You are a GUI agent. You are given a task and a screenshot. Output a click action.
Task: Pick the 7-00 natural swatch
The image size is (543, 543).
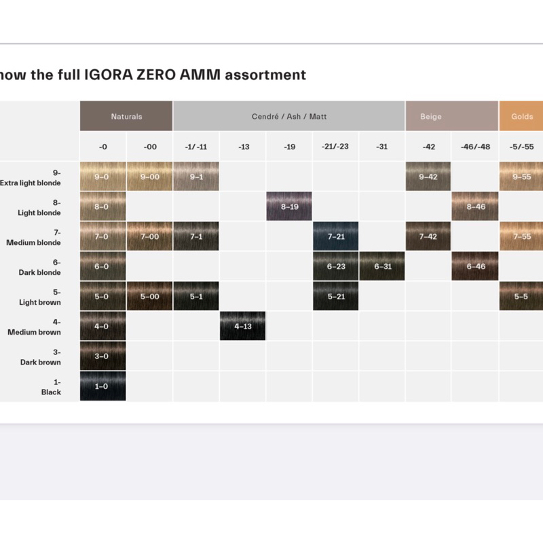tap(149, 236)
